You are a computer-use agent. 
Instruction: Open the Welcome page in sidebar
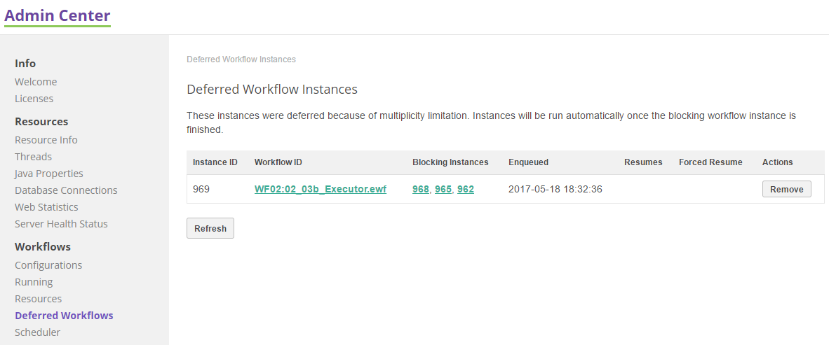point(36,82)
